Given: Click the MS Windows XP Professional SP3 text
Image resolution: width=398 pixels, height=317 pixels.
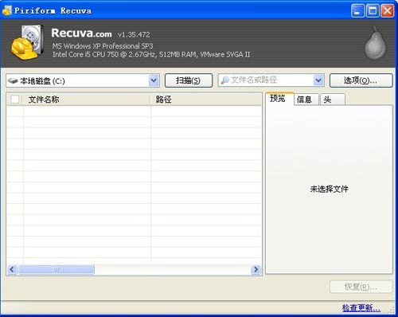Looking at the screenshot, I should [103, 46].
